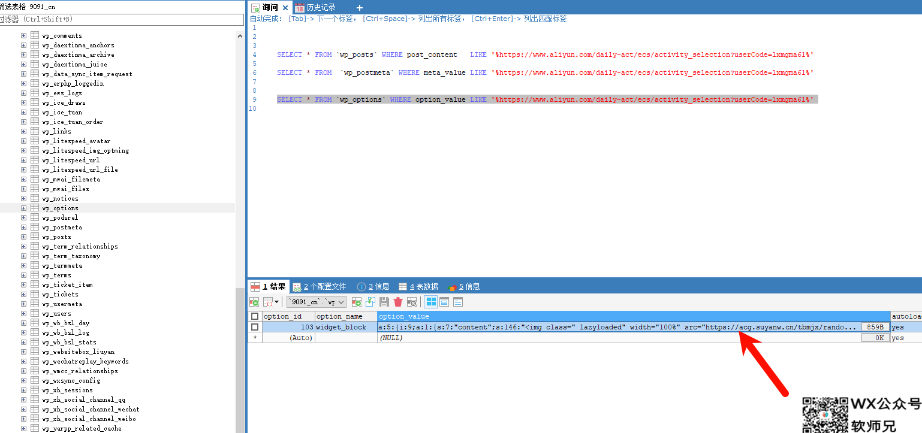
Task: Click the table icon beside wp_terms
Action: (x=35, y=275)
